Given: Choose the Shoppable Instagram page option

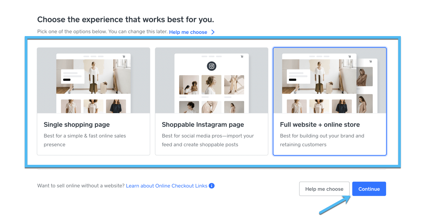Looking at the screenshot, I should [212, 101].
